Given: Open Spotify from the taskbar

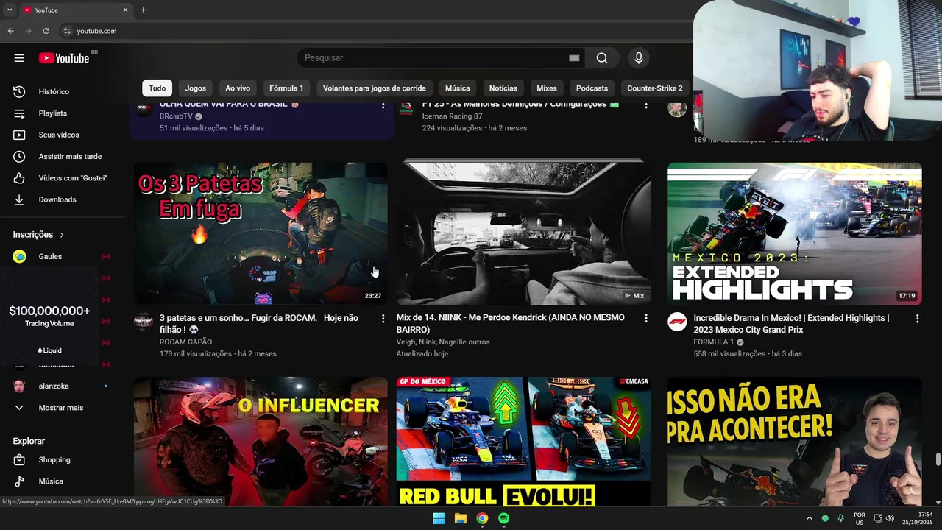Looking at the screenshot, I should (x=503, y=518).
